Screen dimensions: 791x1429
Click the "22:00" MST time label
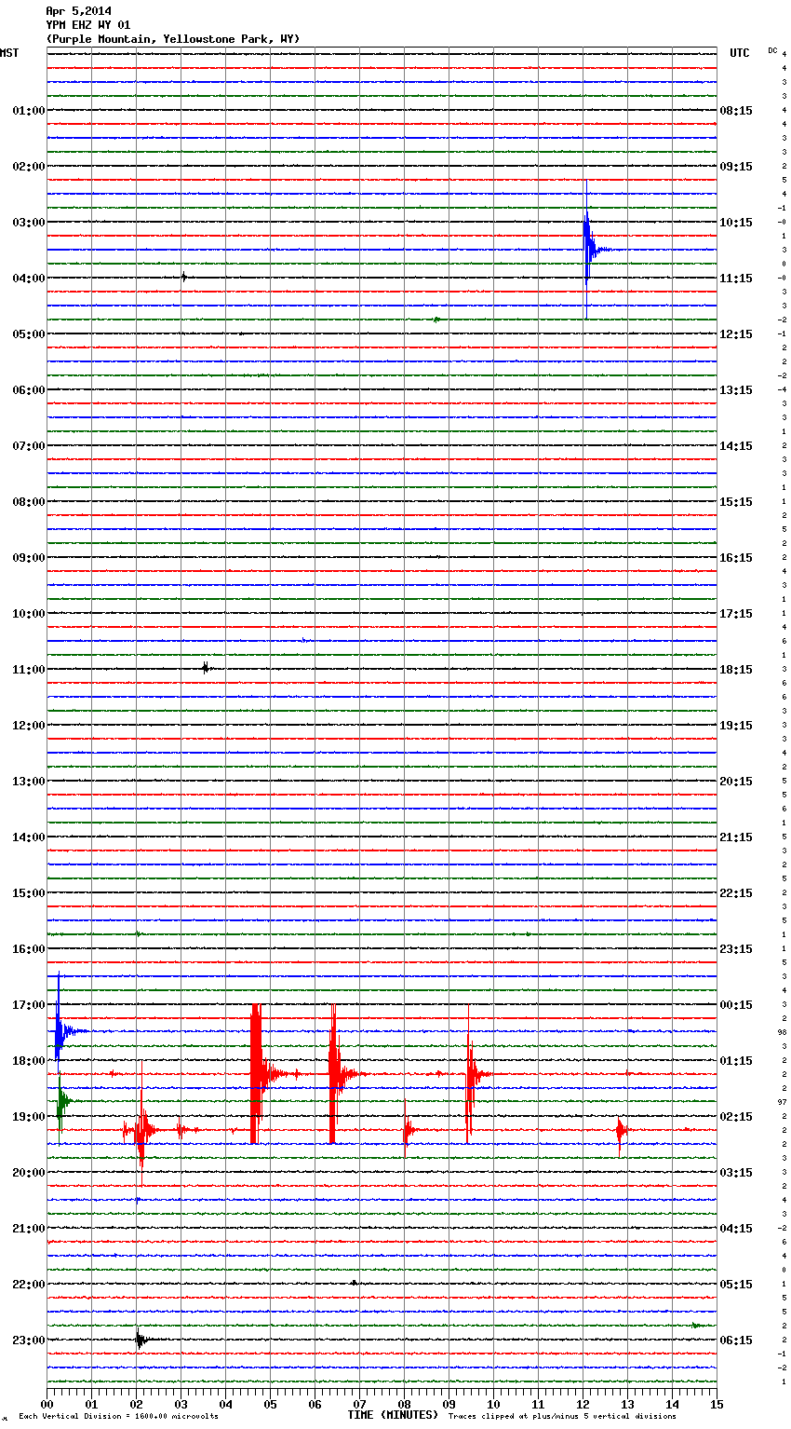[x=29, y=1285]
